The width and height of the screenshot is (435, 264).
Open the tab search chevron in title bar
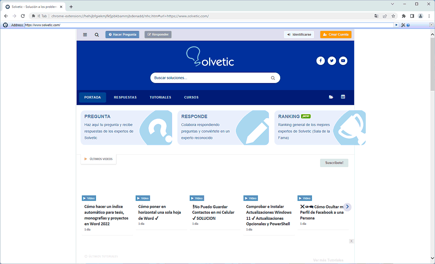click(x=393, y=4)
